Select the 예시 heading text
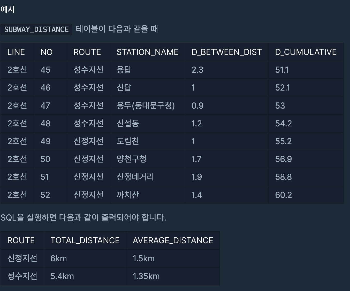Viewport: 350px width, 291px height. [7, 10]
